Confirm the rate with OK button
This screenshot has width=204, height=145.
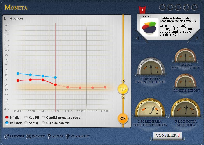click(123, 119)
